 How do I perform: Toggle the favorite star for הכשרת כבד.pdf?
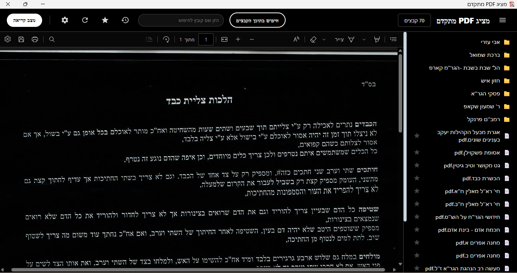tap(417, 178)
